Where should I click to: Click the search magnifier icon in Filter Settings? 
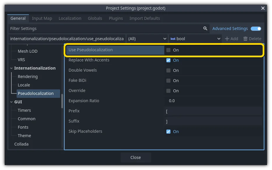click(x=205, y=28)
